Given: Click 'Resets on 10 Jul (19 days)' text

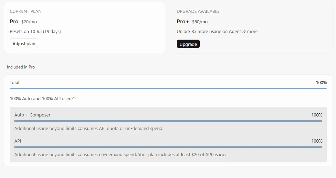Looking at the screenshot, I should pyautogui.click(x=35, y=32).
